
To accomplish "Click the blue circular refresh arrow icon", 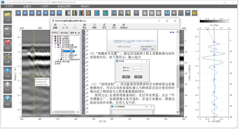I will pos(59,13).
